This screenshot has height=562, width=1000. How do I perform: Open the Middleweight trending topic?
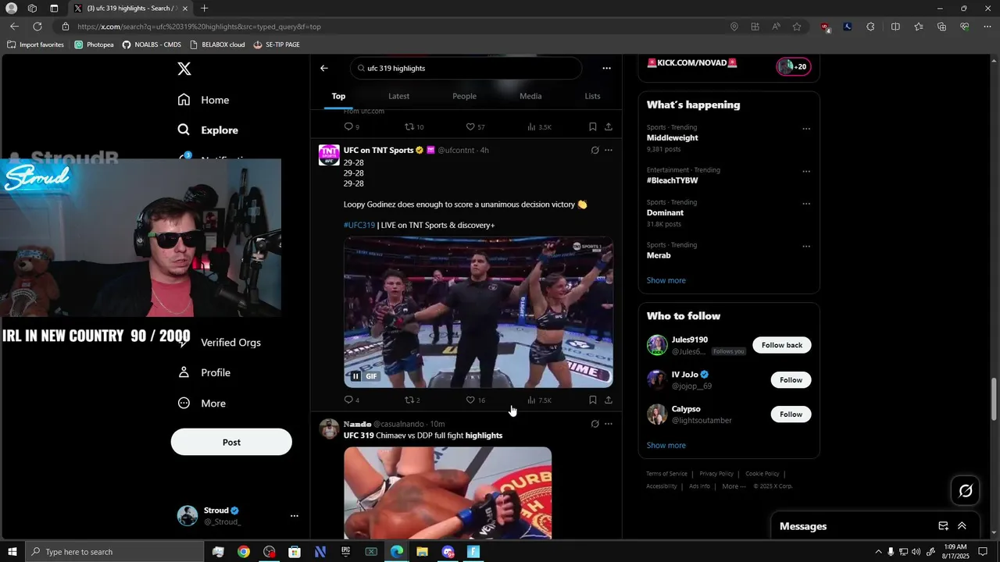(672, 138)
